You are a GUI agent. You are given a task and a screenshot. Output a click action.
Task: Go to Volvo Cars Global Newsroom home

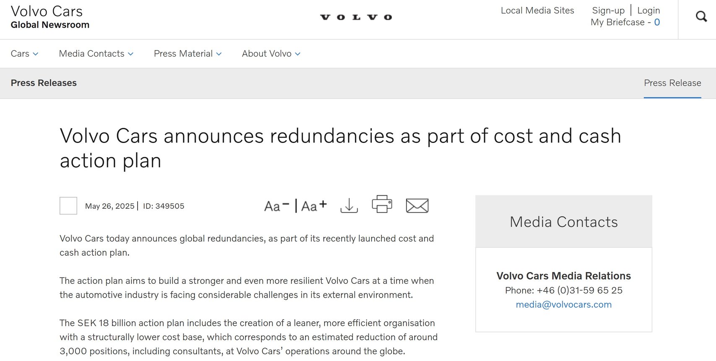(50, 18)
